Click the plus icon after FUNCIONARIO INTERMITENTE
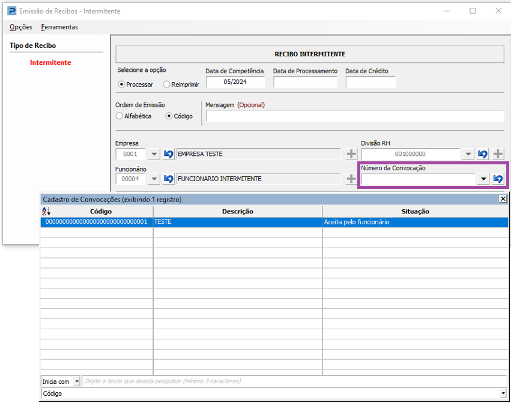Viewport: 514px width, 406px height. [x=351, y=179]
